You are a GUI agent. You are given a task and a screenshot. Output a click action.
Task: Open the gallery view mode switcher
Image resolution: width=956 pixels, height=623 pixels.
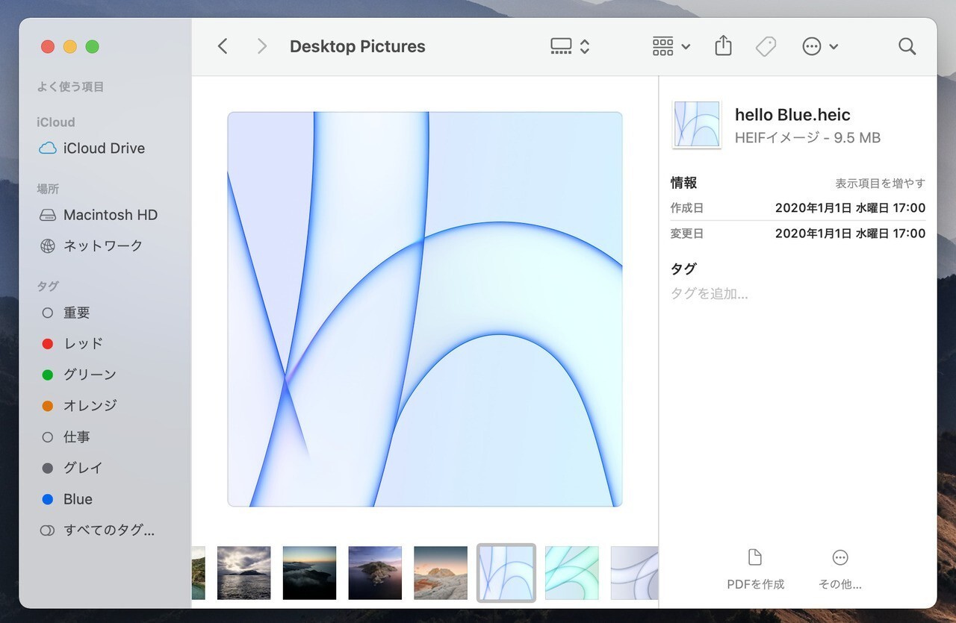(x=570, y=46)
